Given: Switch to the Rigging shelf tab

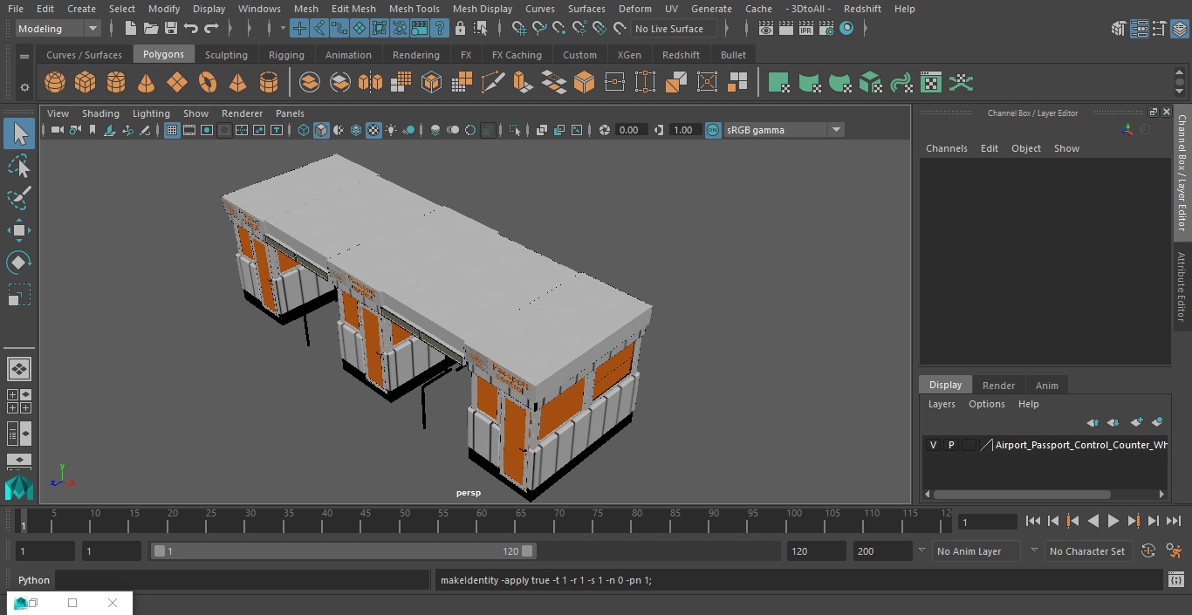Looking at the screenshot, I should 286,55.
